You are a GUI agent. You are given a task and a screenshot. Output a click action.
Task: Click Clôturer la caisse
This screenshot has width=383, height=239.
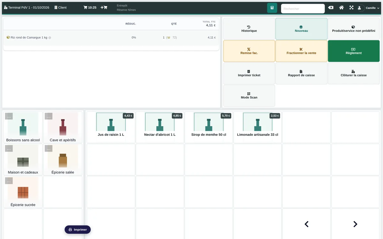tap(354, 73)
